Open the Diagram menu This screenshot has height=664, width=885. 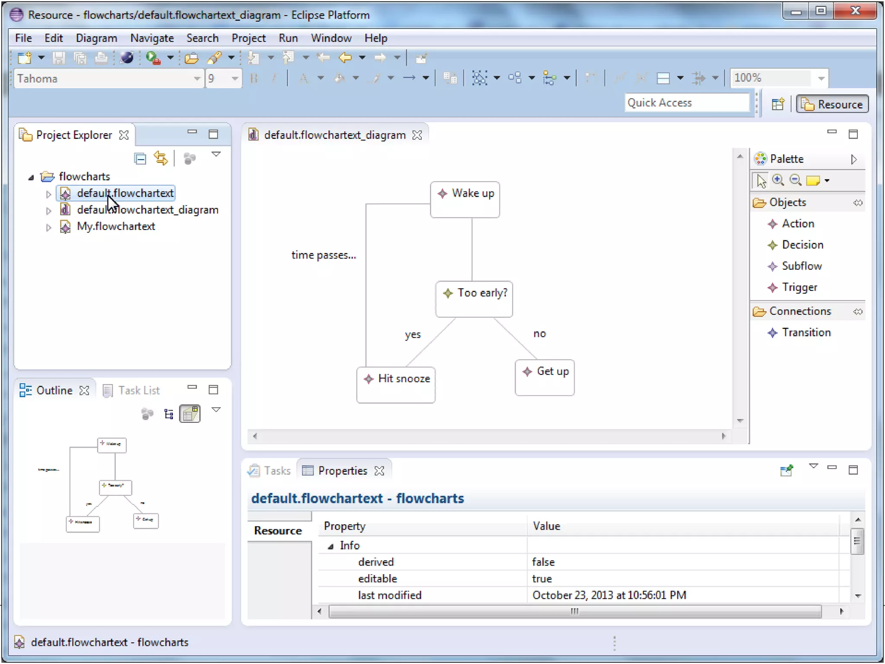[96, 38]
